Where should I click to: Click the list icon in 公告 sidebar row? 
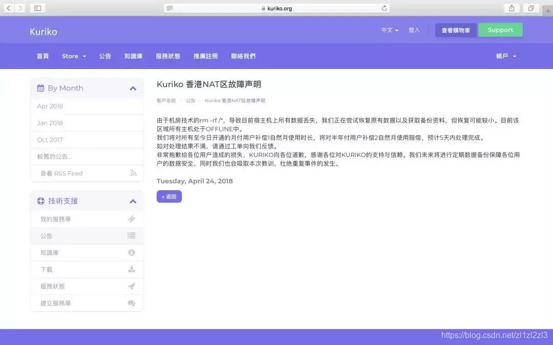pos(132,236)
